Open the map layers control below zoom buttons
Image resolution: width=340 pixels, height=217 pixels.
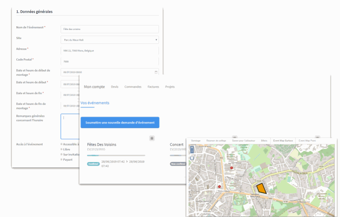pos(192,158)
